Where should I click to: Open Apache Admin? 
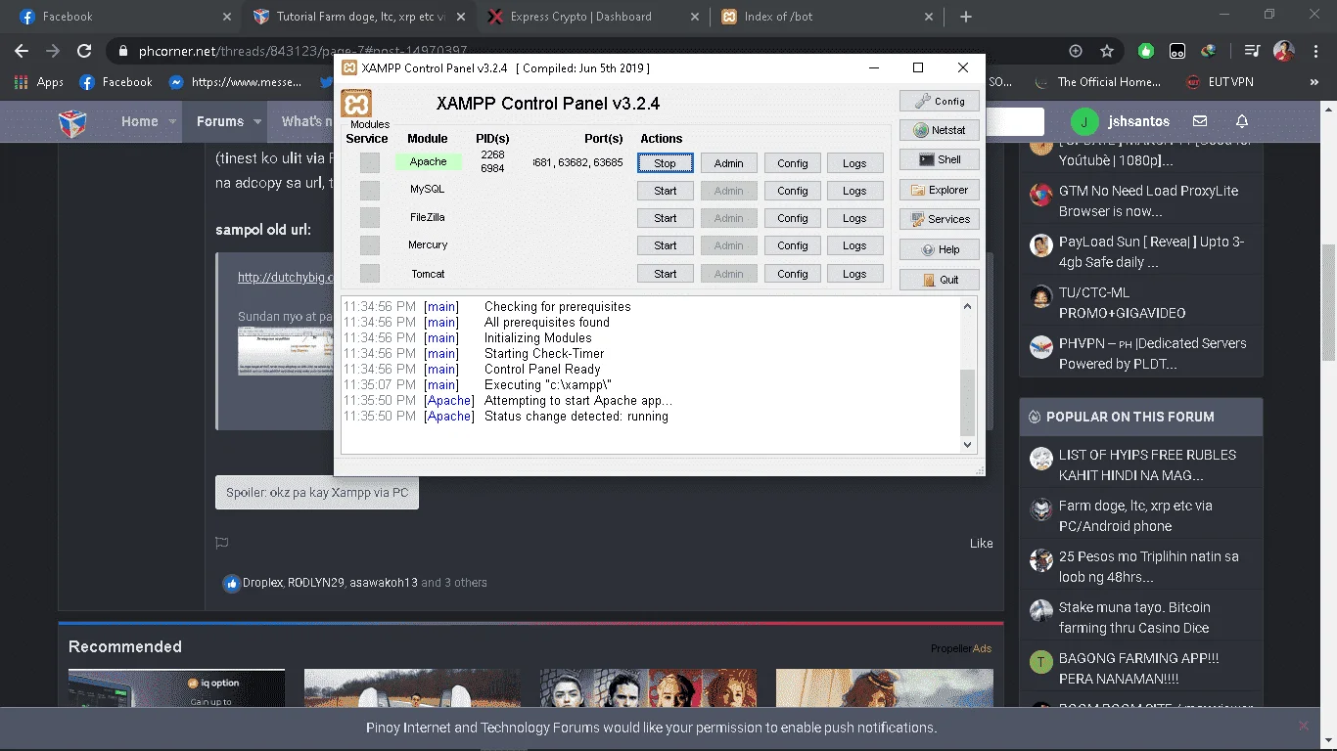(x=729, y=163)
